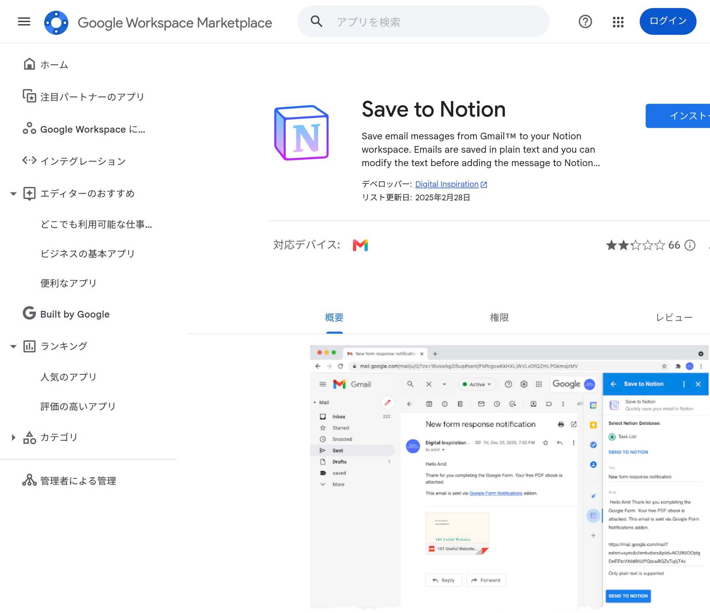Open ビジネスの基本アプリ item
This screenshot has width=710, height=613.
(x=87, y=254)
